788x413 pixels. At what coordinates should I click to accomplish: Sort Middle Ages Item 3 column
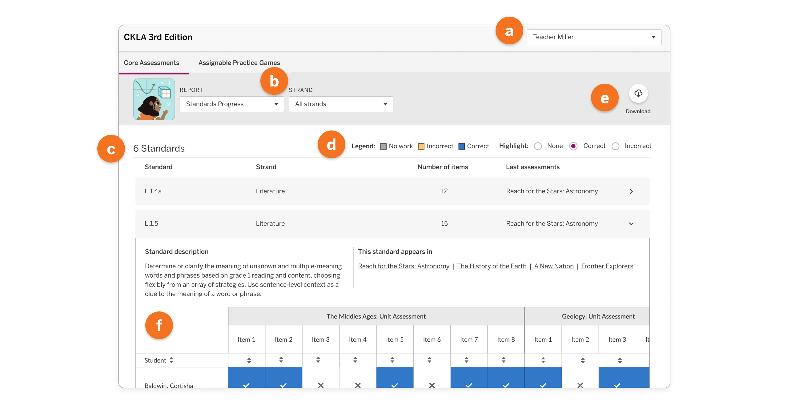click(x=318, y=359)
